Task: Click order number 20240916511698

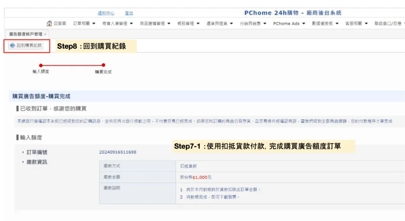Action: (x=117, y=152)
